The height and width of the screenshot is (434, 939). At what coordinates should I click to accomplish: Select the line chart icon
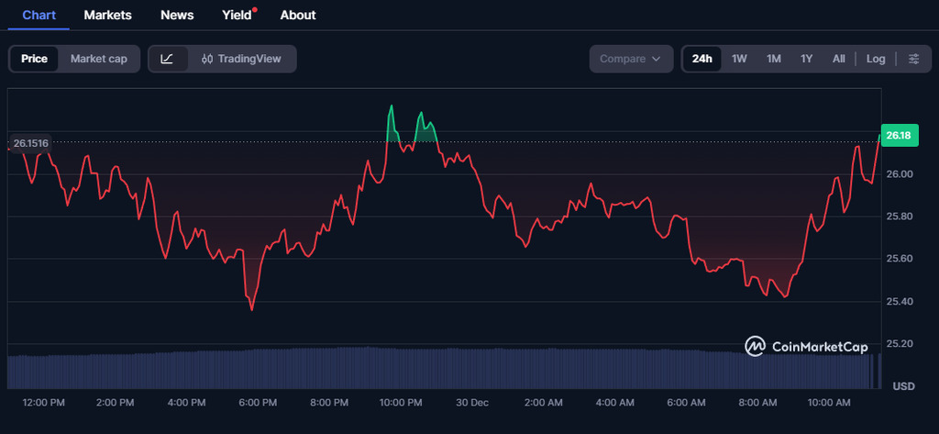167,59
